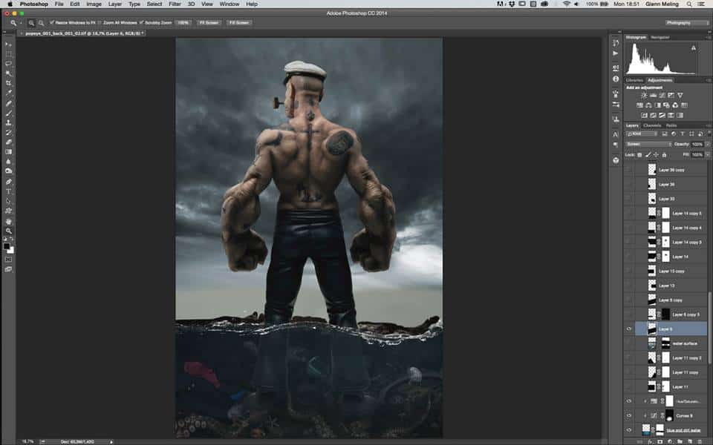The image size is (713, 445).
Task: Switch to the Channels tab
Action: [x=652, y=125]
